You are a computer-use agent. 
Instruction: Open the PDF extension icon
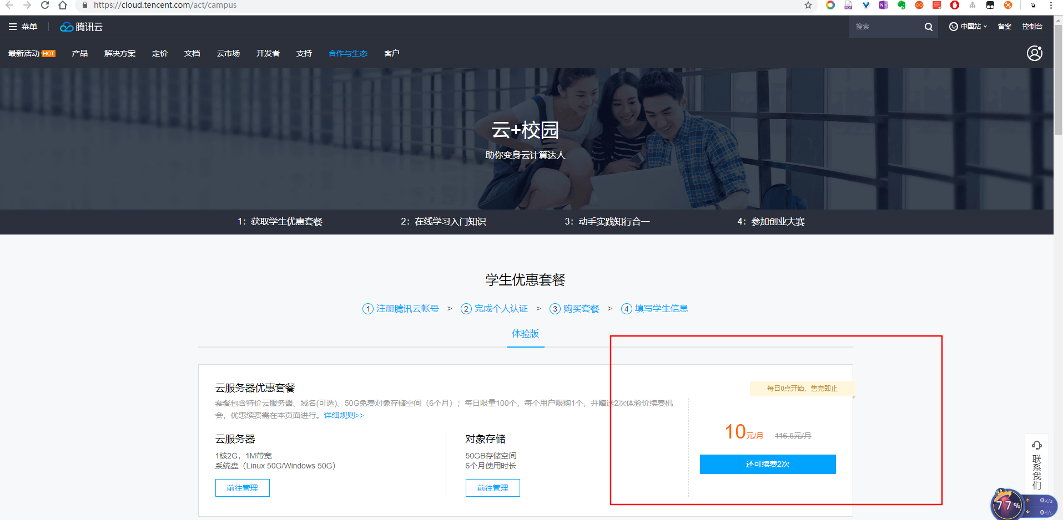point(848,5)
